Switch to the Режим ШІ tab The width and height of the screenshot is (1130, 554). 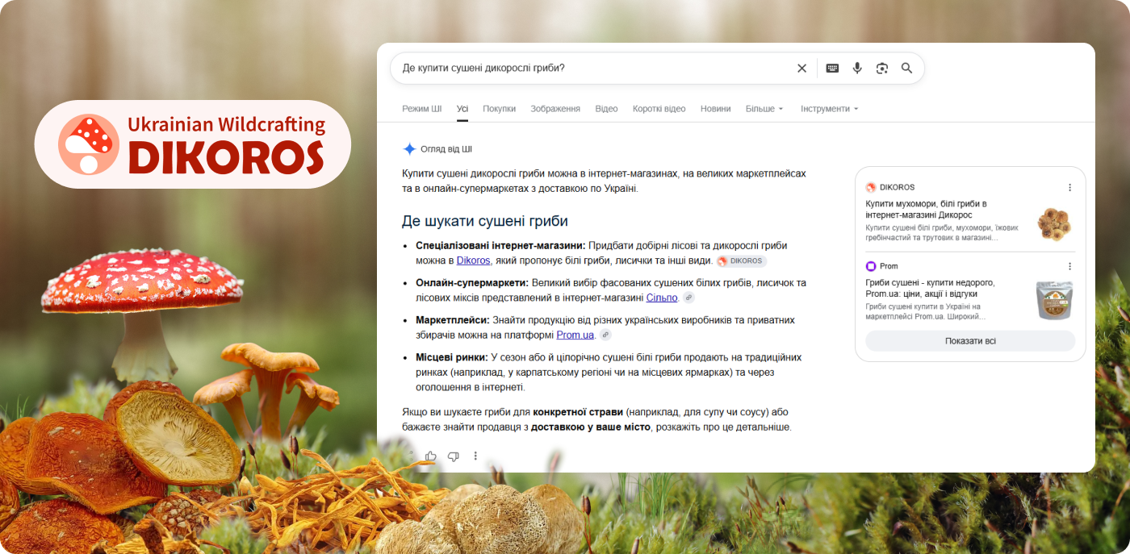tap(422, 109)
